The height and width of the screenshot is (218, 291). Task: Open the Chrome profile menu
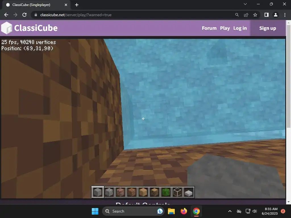[276, 15]
